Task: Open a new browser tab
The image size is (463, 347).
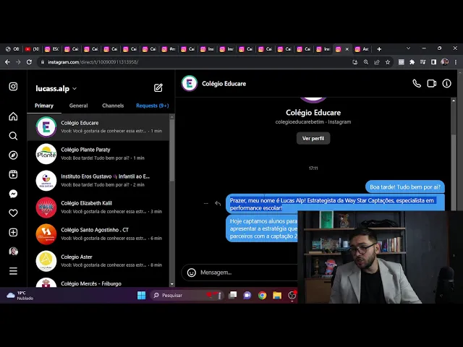Action: pyautogui.click(x=379, y=49)
